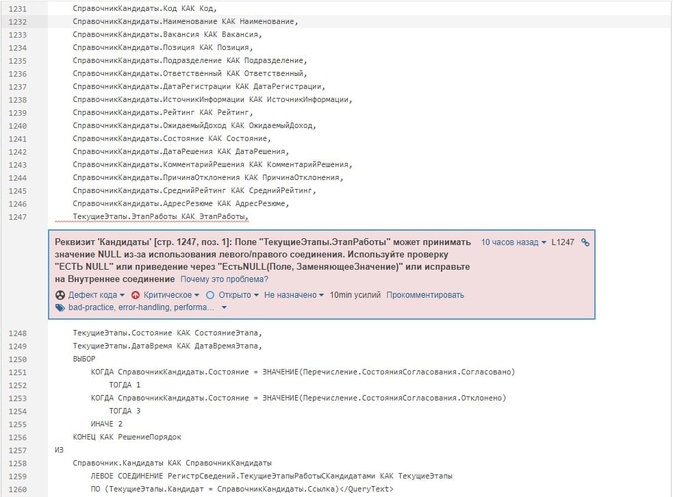Viewport: 673px width, 497px height.
Task: Click line number 1257 in gutter
Action: [x=18, y=450]
